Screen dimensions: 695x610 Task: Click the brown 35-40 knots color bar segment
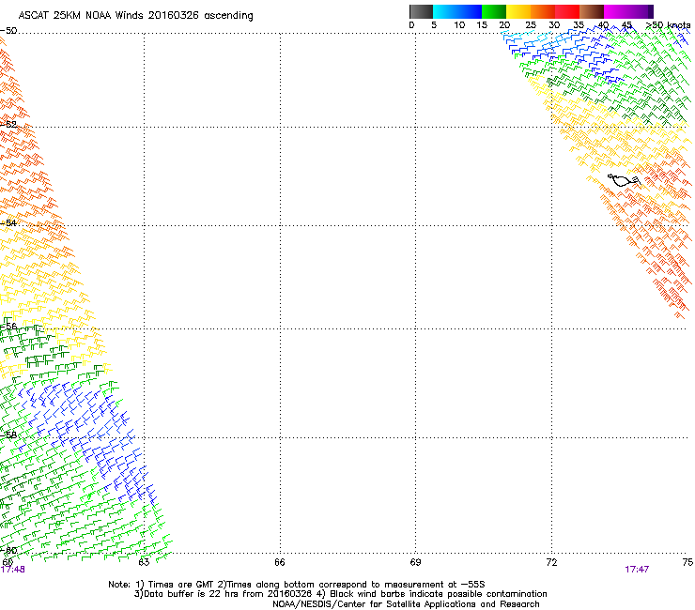pyautogui.click(x=592, y=11)
